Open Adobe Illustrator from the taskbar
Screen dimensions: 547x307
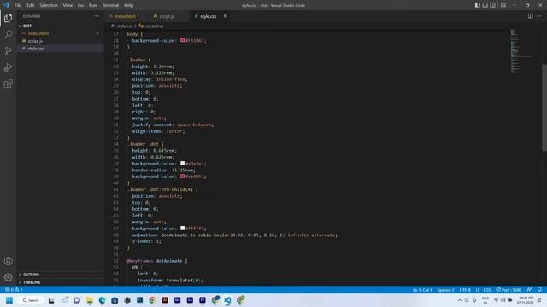tap(165, 300)
